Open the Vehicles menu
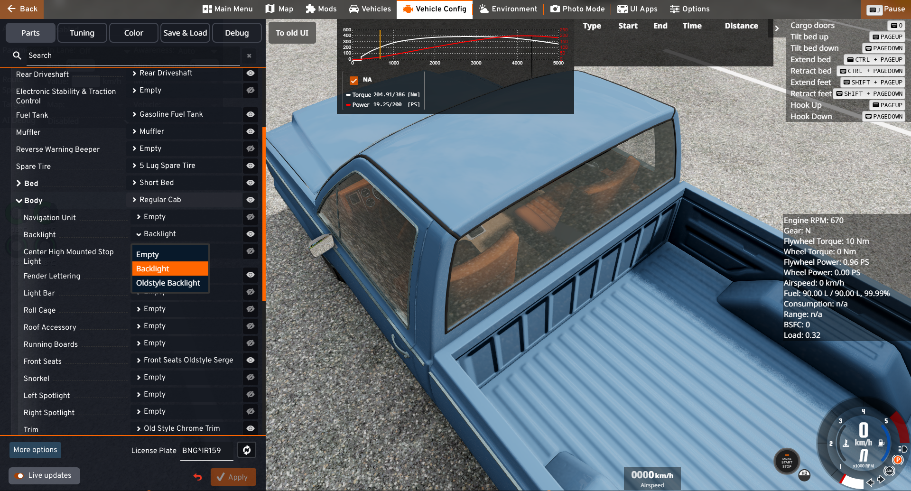The image size is (911, 491). click(x=370, y=9)
